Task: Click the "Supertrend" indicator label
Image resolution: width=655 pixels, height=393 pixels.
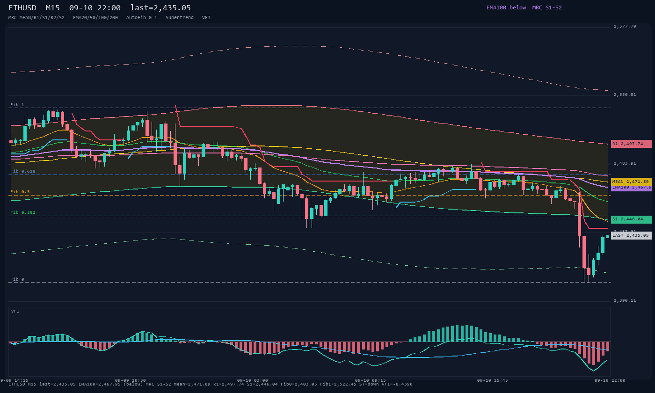Action: coord(180,18)
